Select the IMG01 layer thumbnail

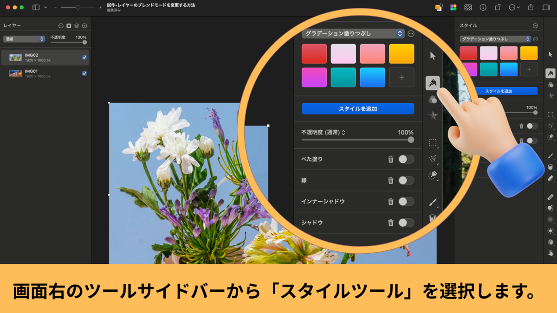[x=16, y=73]
